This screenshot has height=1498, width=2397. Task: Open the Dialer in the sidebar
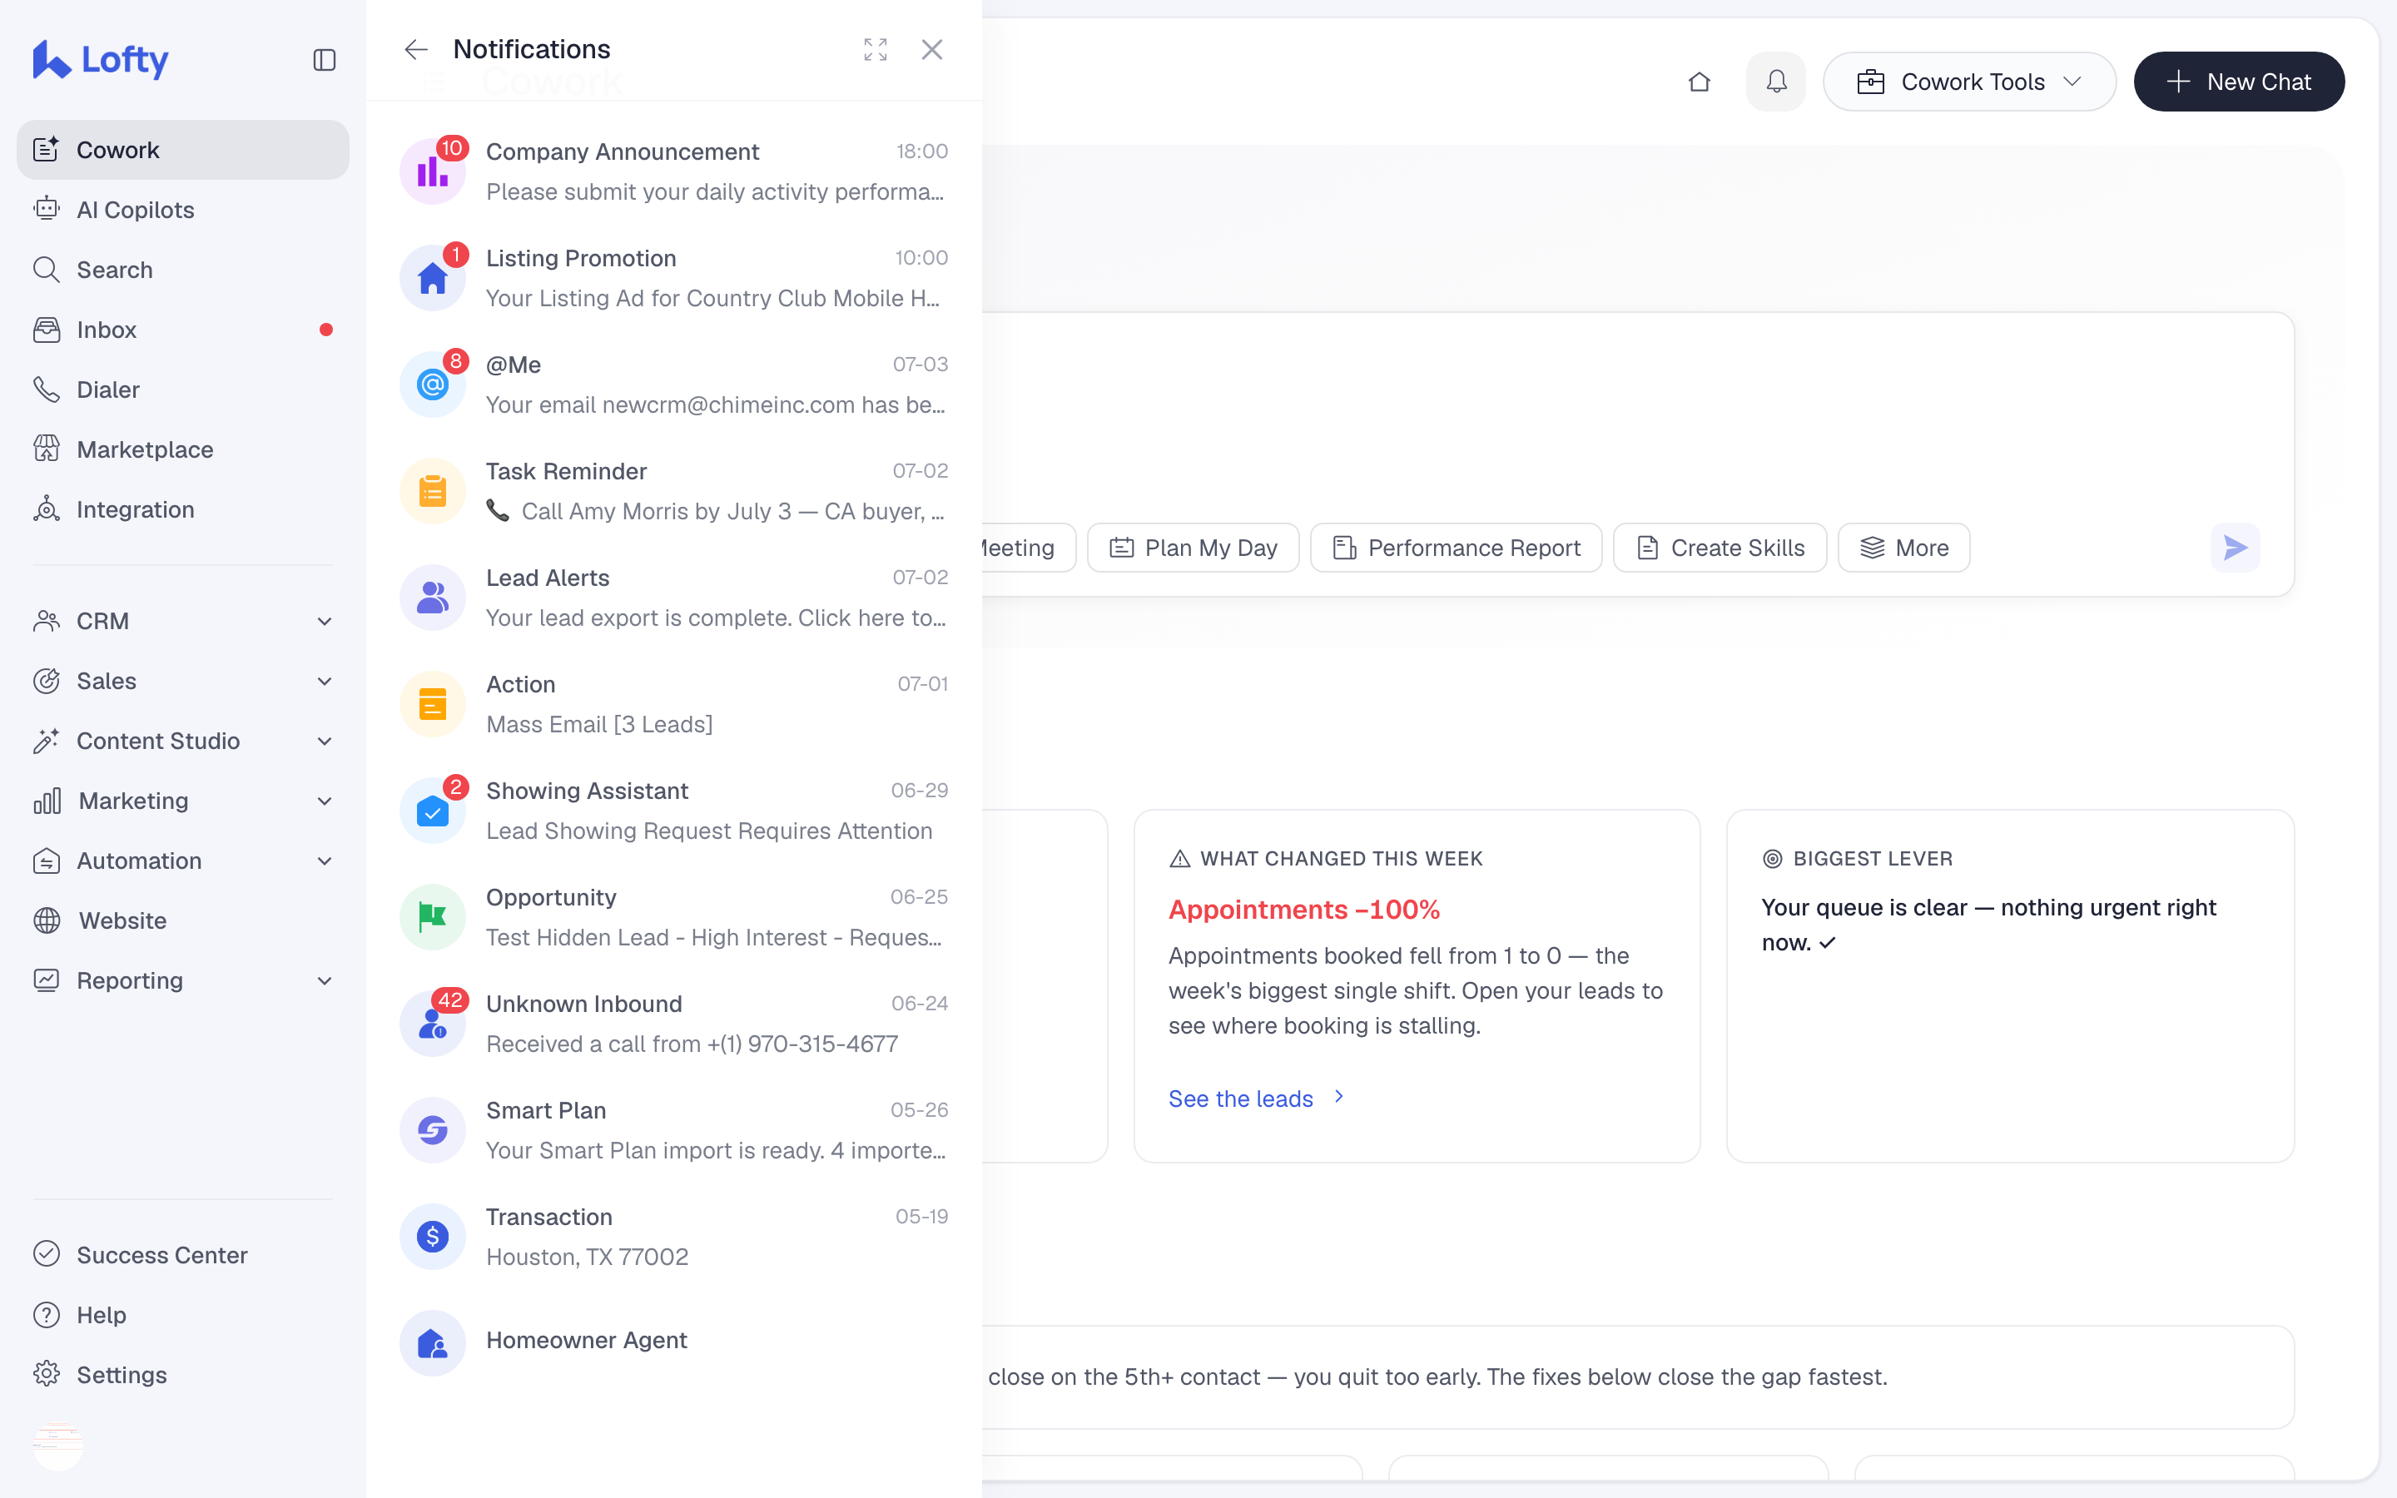[183, 389]
